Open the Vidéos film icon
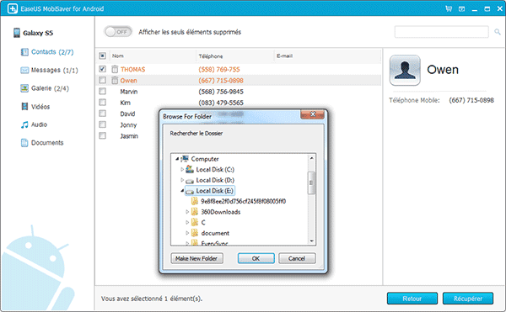Viewport: 506px width, 312px height. tap(24, 107)
